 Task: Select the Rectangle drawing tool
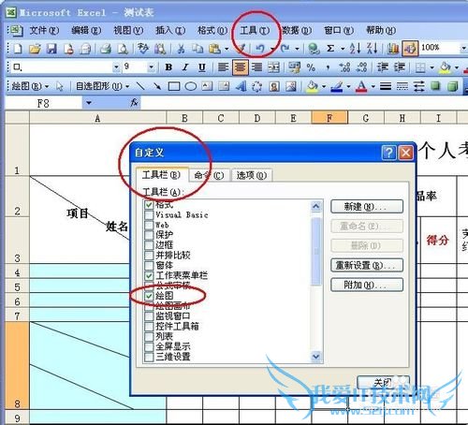tap(174, 86)
